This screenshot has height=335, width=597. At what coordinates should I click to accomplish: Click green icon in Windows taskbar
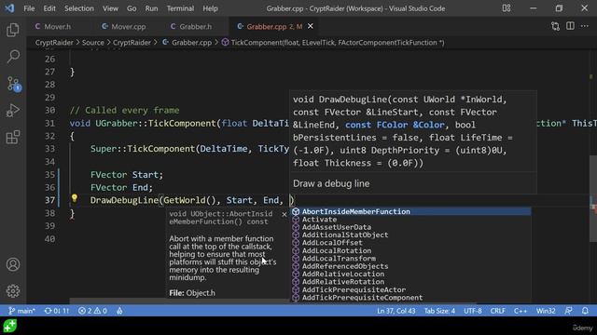point(10,326)
